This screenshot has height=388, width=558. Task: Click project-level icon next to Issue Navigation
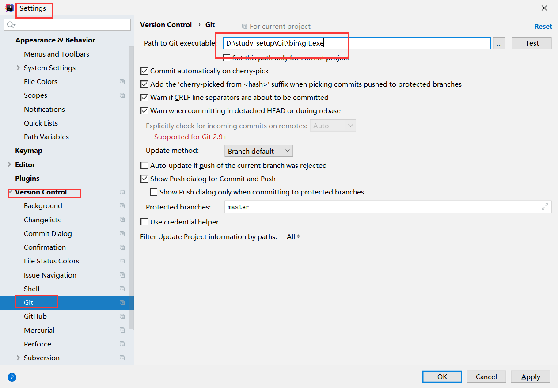(122, 275)
